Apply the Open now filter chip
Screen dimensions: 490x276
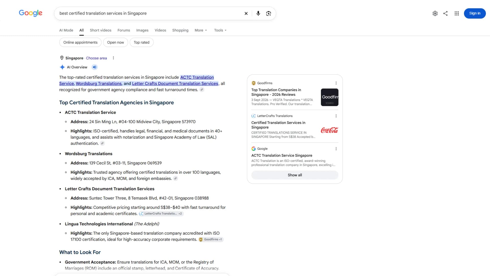pos(115,42)
